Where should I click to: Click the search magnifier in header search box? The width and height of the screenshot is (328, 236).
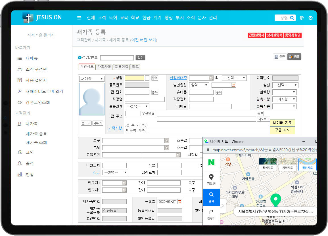click(x=292, y=18)
